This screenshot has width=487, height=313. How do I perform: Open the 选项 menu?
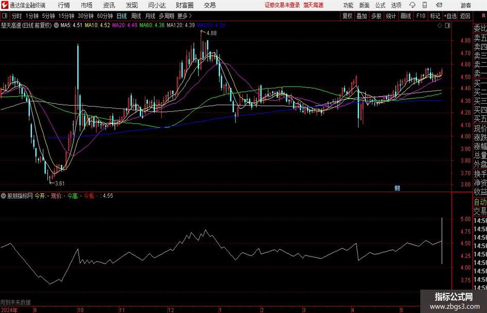(396, 5)
